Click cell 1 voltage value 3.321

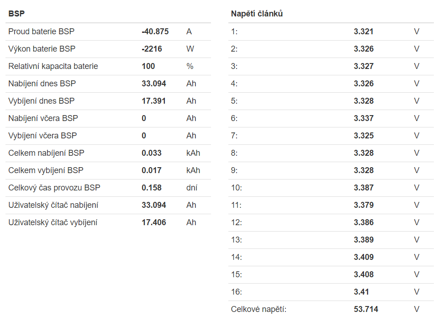tap(364, 32)
